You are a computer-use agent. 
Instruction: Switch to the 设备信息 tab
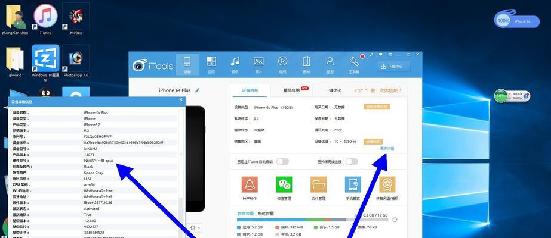point(250,90)
